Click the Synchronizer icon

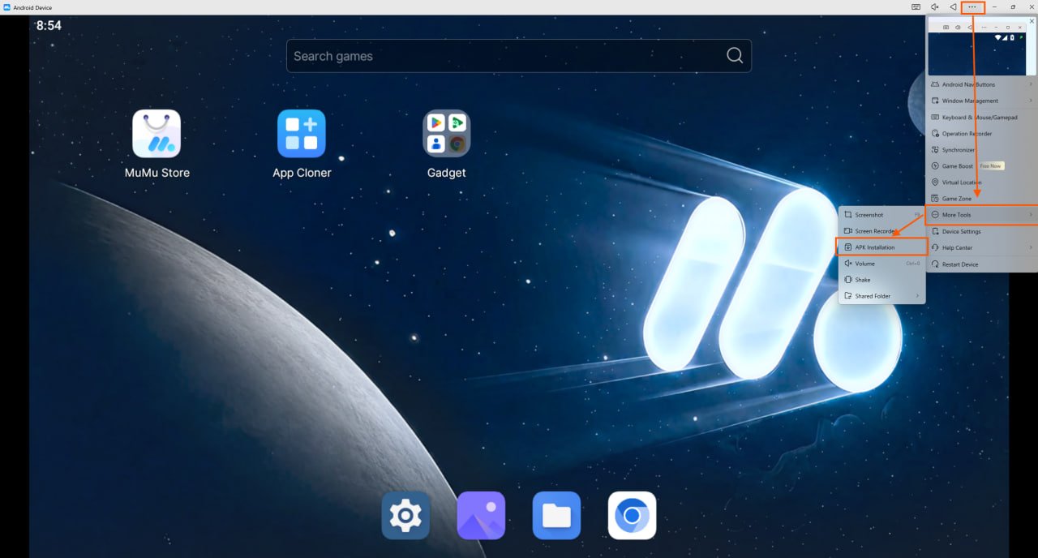935,150
